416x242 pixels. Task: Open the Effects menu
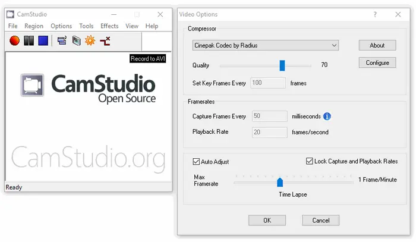(109, 26)
